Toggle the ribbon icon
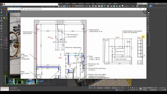This screenshot has height=94, width=167. pos(99,6)
